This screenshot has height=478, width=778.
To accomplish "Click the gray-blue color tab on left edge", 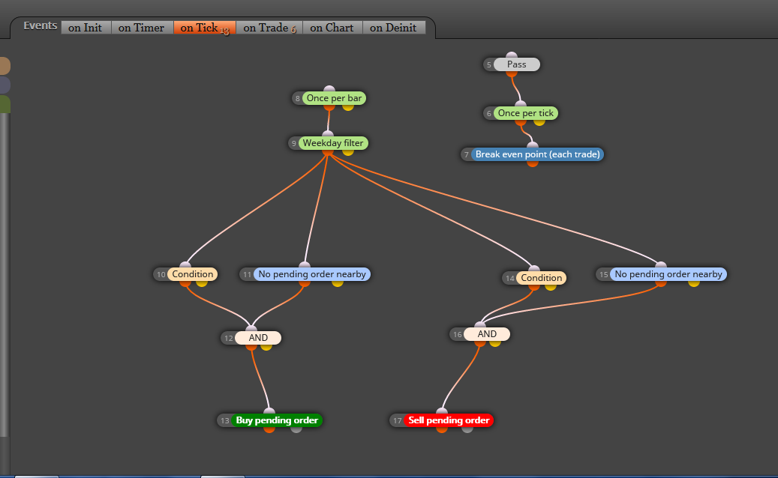I will (5, 85).
